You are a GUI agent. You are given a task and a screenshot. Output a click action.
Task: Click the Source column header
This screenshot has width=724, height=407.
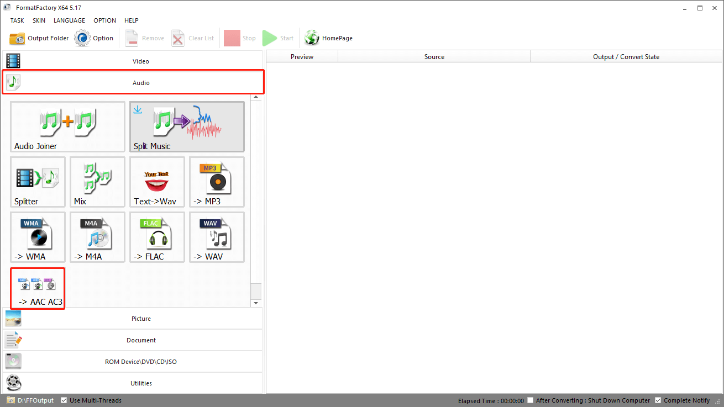(x=434, y=56)
